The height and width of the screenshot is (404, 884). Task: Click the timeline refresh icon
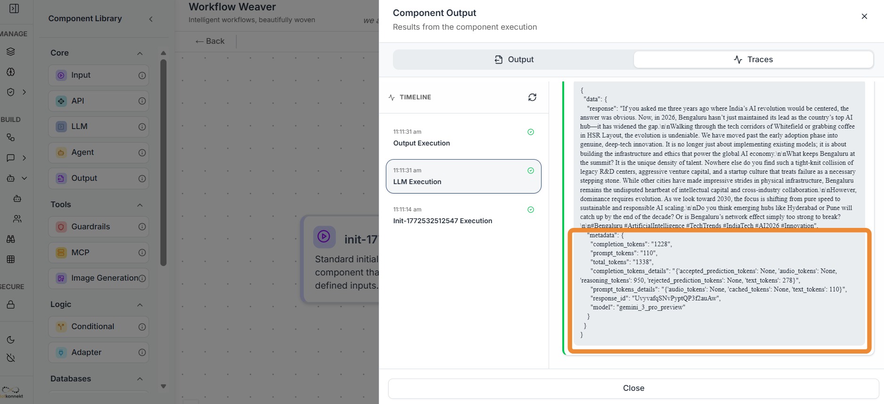point(532,97)
